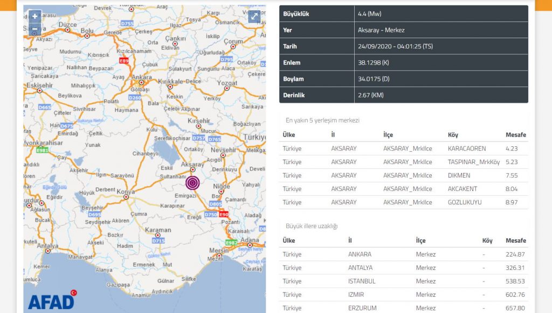Click the Enlem row label
Viewport: 552px width, 313px height.
click(x=292, y=62)
